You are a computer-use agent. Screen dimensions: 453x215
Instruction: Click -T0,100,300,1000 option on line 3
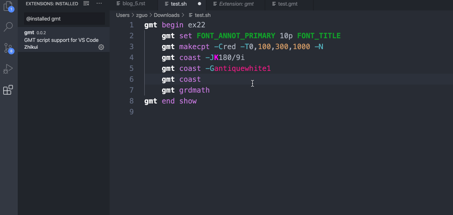pyautogui.click(x=275, y=47)
